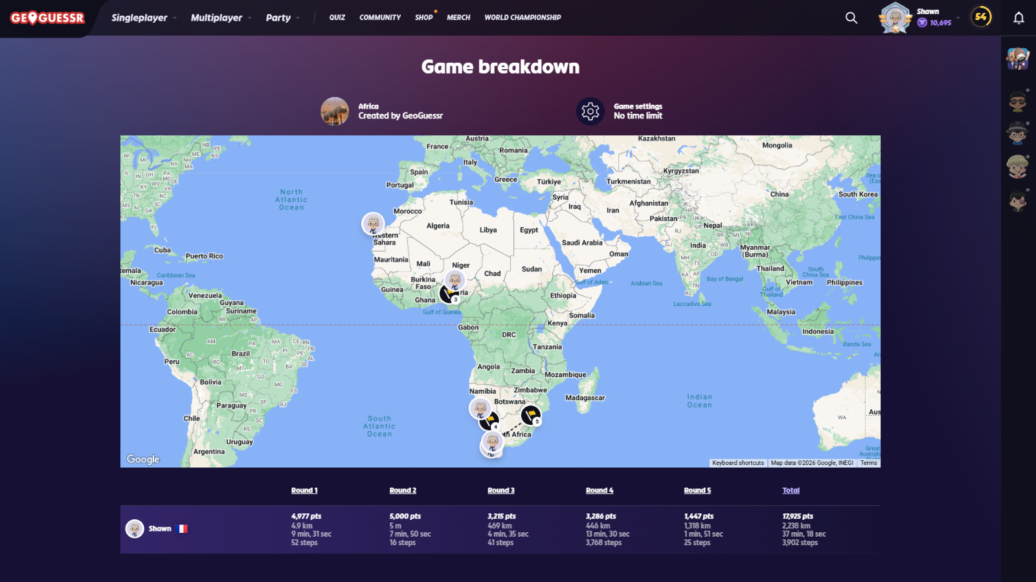Viewport: 1036px width, 582px height.
Task: Select the Round 1 column link
Action: pyautogui.click(x=304, y=490)
